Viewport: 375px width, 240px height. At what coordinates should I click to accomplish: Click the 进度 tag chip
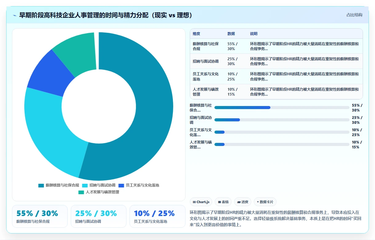point(243,202)
